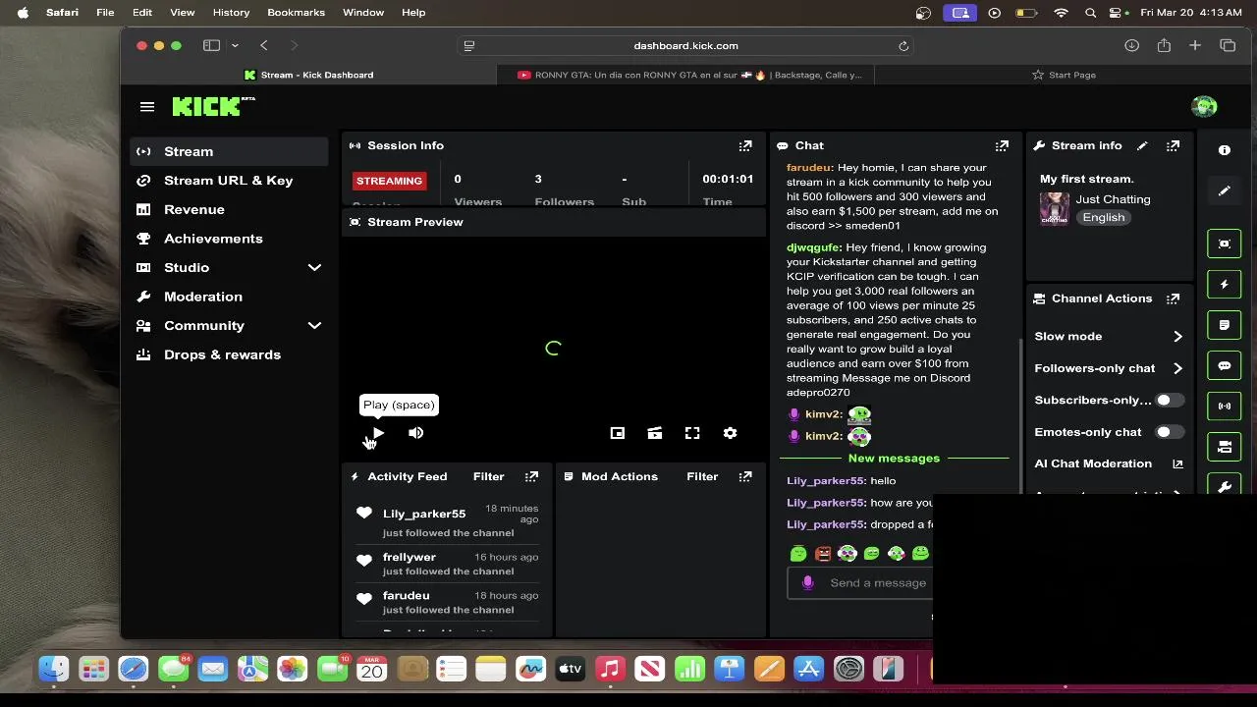Click the chat identity icon in message box
The image size is (1257, 707).
pyautogui.click(x=808, y=582)
